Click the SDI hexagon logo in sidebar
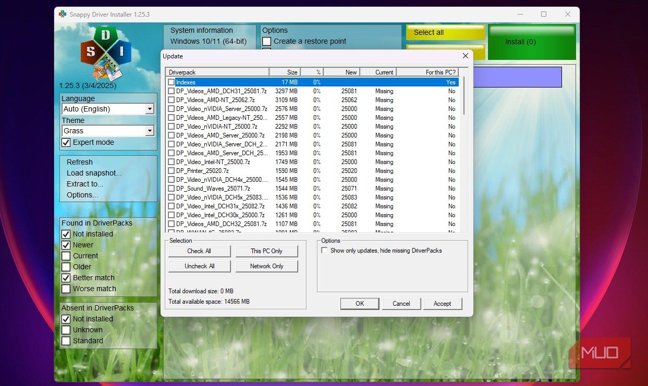The width and height of the screenshot is (648, 386). (106, 54)
